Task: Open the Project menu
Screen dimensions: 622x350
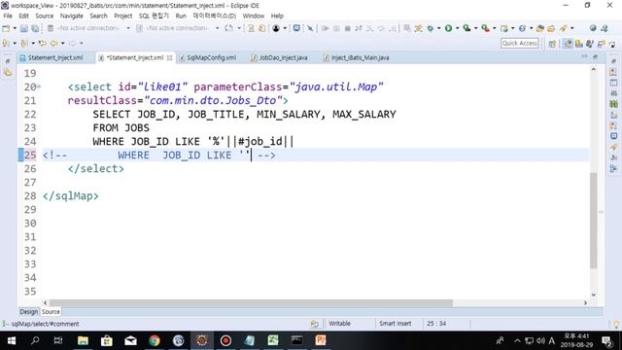Action: click(x=123, y=16)
